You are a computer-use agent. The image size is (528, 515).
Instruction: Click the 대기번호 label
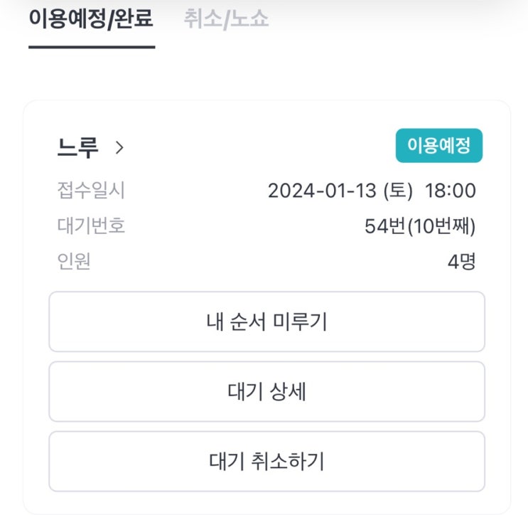click(x=91, y=226)
